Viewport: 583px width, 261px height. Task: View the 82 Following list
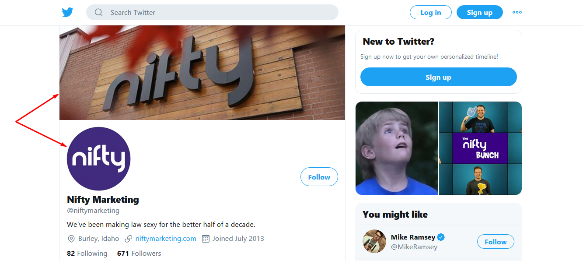[87, 254]
